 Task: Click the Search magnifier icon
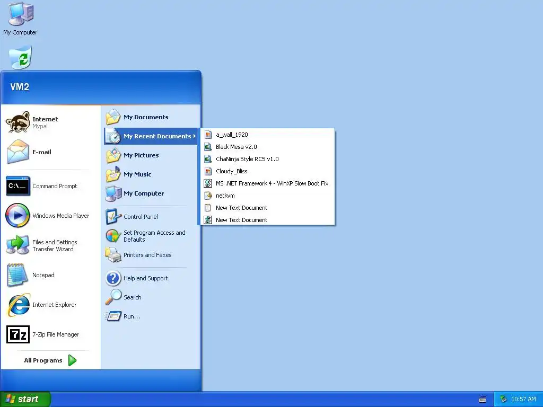pos(113,297)
